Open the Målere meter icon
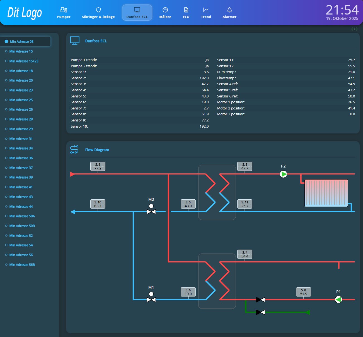This screenshot has width=363, height=337. pos(165,10)
